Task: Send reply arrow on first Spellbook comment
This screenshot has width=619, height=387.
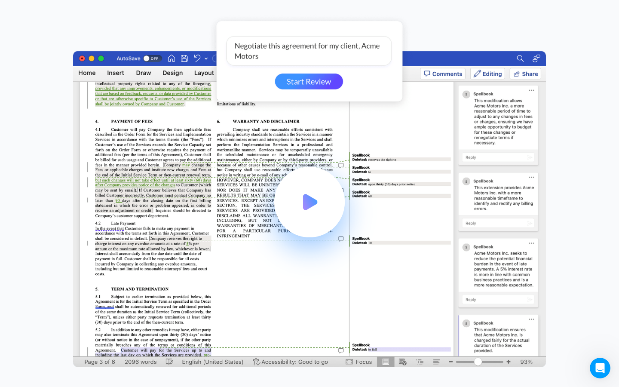Action: (530, 157)
